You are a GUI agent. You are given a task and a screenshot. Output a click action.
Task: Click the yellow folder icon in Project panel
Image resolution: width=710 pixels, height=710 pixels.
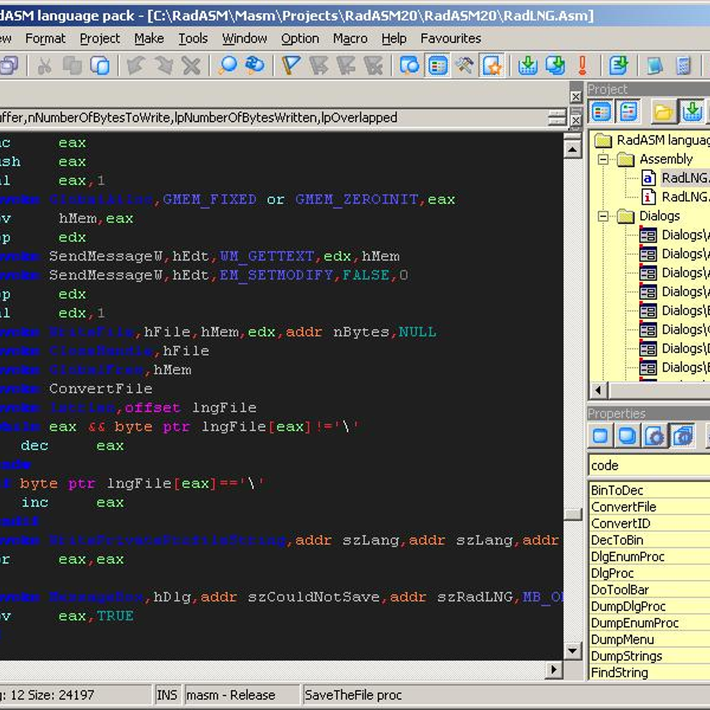point(663,111)
